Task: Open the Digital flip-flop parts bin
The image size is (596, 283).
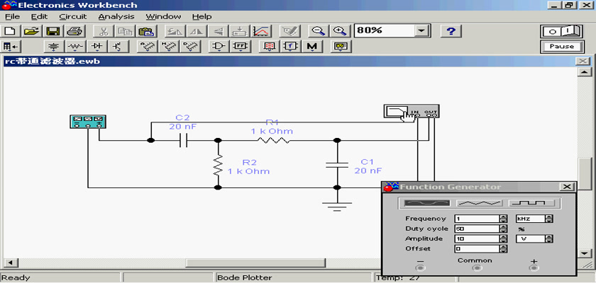Action: (241, 47)
